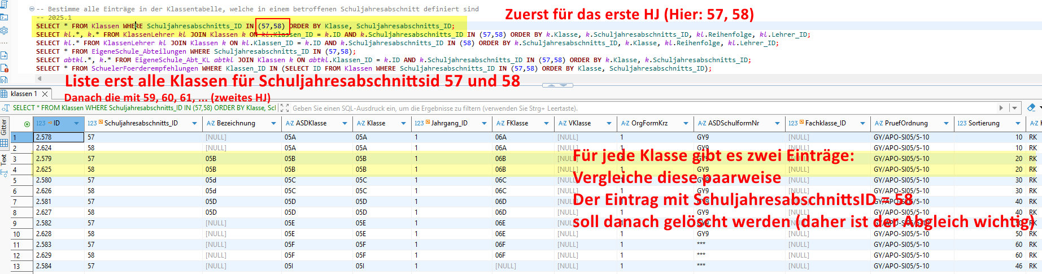Open the filter history dropdown arrow
This screenshot has height=274, width=1042.
tap(1014, 108)
